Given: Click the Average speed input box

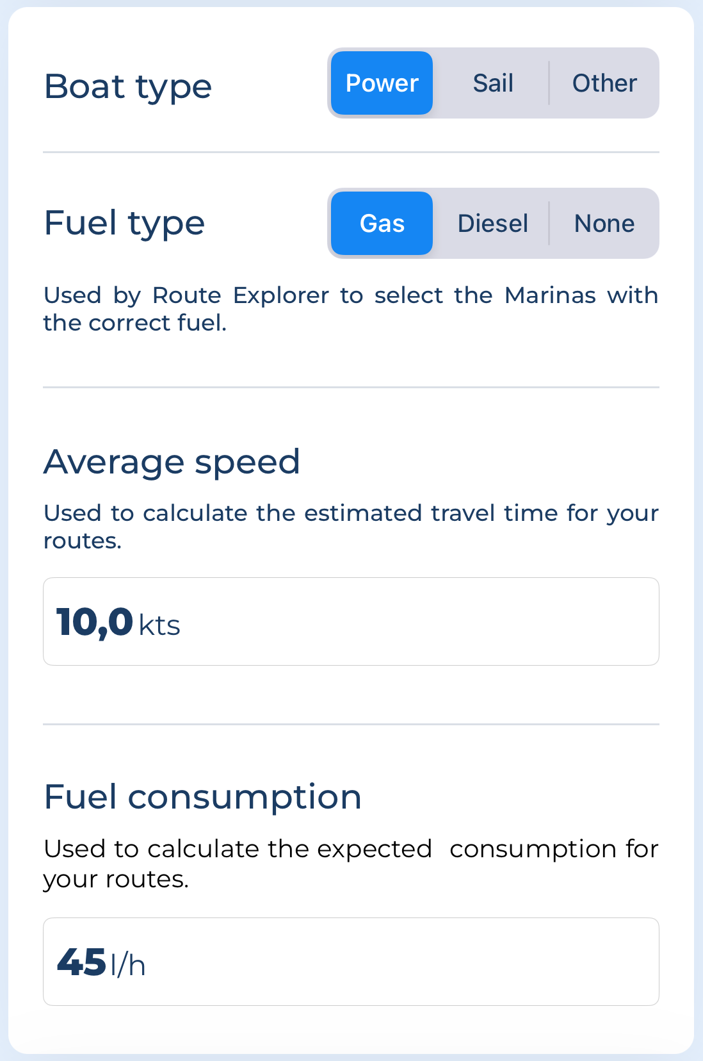Looking at the screenshot, I should pyautogui.click(x=351, y=621).
